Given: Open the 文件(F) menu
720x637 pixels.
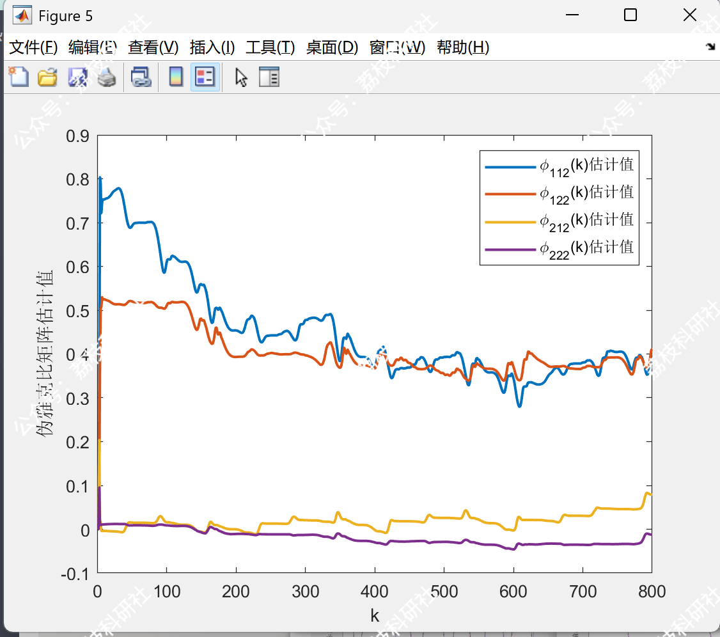Looking at the screenshot, I should click(33, 47).
